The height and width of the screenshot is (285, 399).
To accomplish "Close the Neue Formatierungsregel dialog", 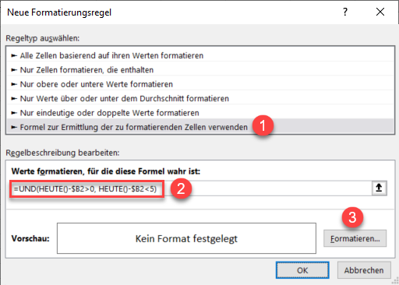I will [x=380, y=12].
